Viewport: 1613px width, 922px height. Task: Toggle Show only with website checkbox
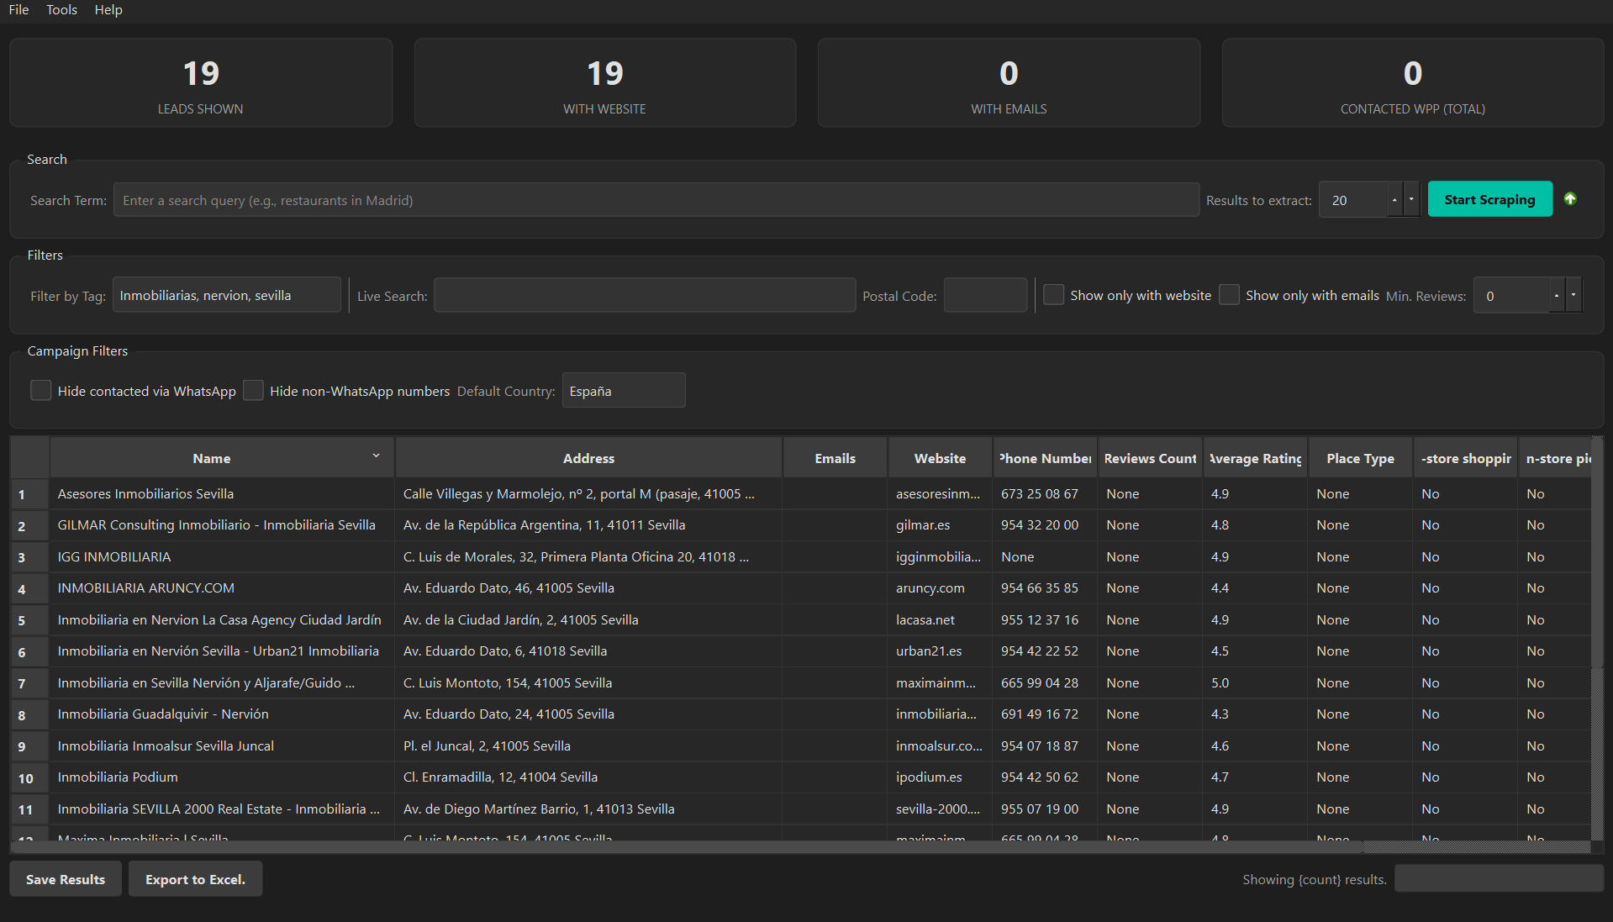[x=1053, y=295]
